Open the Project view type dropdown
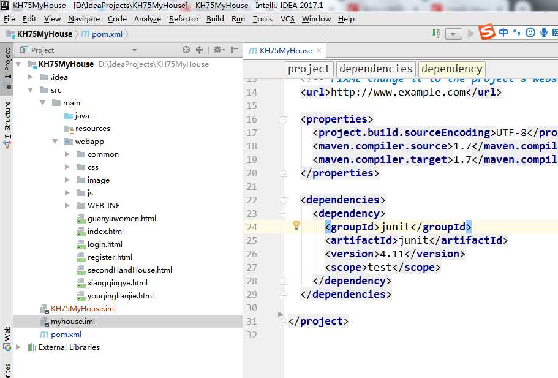The image size is (558, 378). 134,50
